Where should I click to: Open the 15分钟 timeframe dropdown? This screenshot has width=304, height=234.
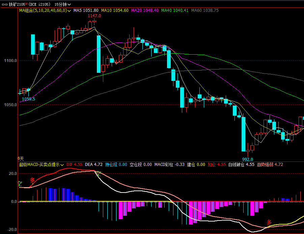coord(63,4)
